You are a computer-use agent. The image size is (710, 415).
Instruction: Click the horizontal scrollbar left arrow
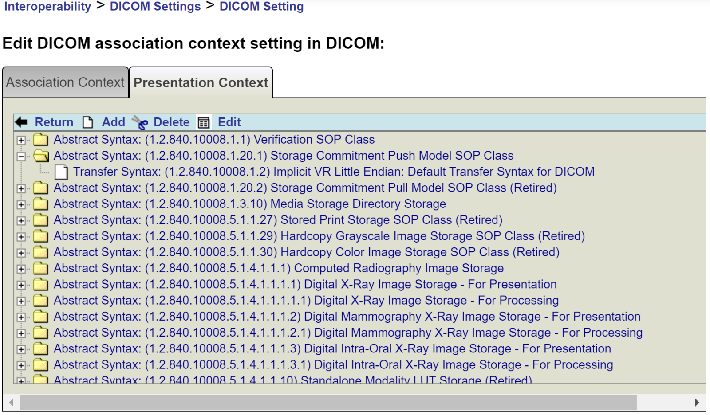tap(12, 403)
